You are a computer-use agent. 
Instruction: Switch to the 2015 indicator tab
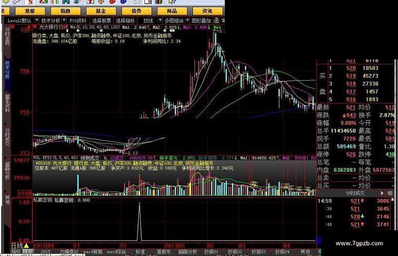click(45, 252)
